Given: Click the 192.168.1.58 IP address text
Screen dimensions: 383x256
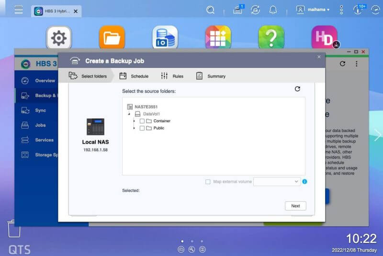Looking at the screenshot, I should coord(95,150).
